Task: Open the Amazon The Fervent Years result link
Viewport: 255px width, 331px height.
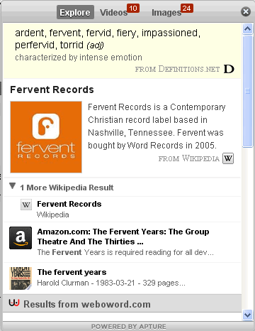Action: 123,237
